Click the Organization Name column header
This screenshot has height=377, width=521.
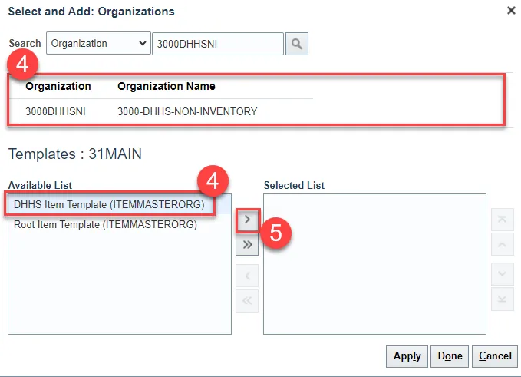(167, 86)
